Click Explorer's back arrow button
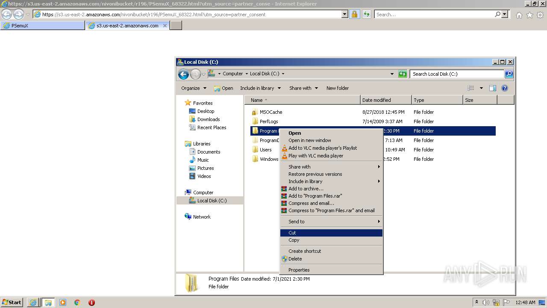The image size is (547, 308). click(183, 74)
